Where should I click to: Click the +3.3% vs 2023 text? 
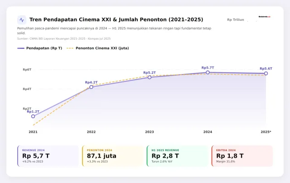97,162
